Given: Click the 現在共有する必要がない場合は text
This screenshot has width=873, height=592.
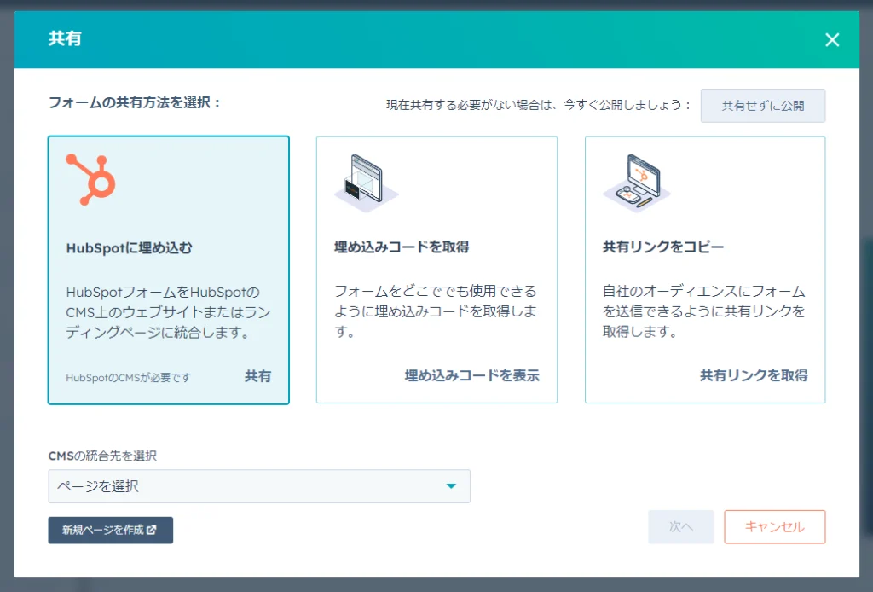Looking at the screenshot, I should coord(539,105).
